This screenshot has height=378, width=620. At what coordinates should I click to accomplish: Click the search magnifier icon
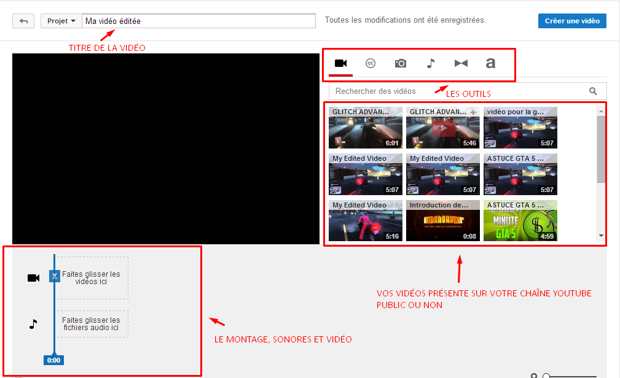tap(593, 91)
